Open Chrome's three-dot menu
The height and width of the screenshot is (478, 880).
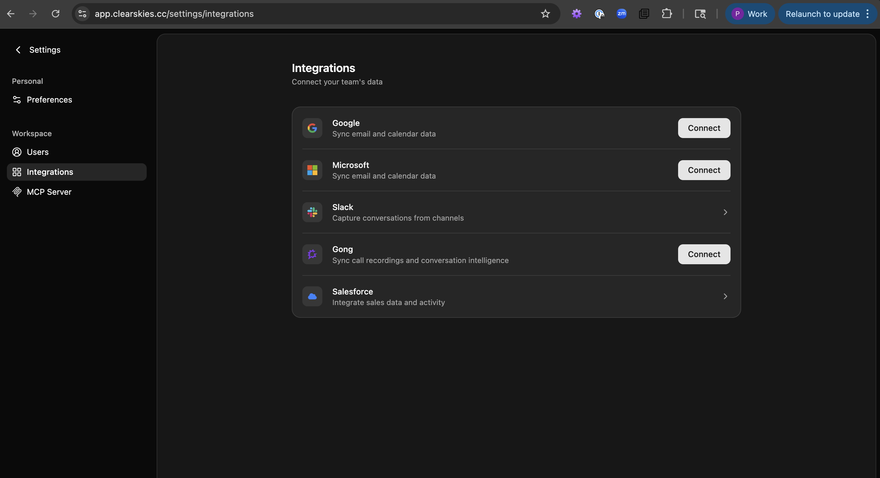tap(867, 14)
